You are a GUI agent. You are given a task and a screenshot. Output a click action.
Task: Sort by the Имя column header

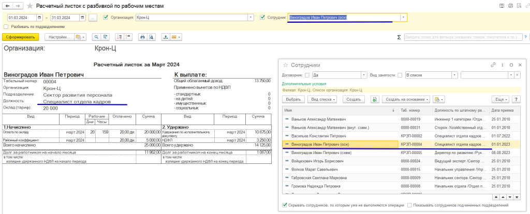tap(340, 111)
